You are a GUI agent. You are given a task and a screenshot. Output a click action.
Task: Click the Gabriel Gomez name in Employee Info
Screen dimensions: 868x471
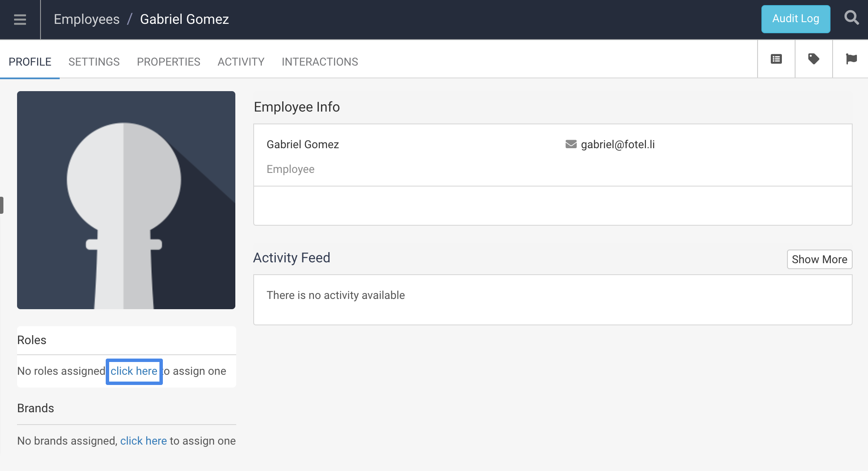pyautogui.click(x=303, y=144)
